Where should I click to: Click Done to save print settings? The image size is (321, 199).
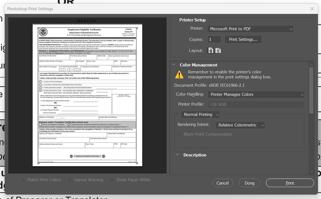click(x=249, y=183)
